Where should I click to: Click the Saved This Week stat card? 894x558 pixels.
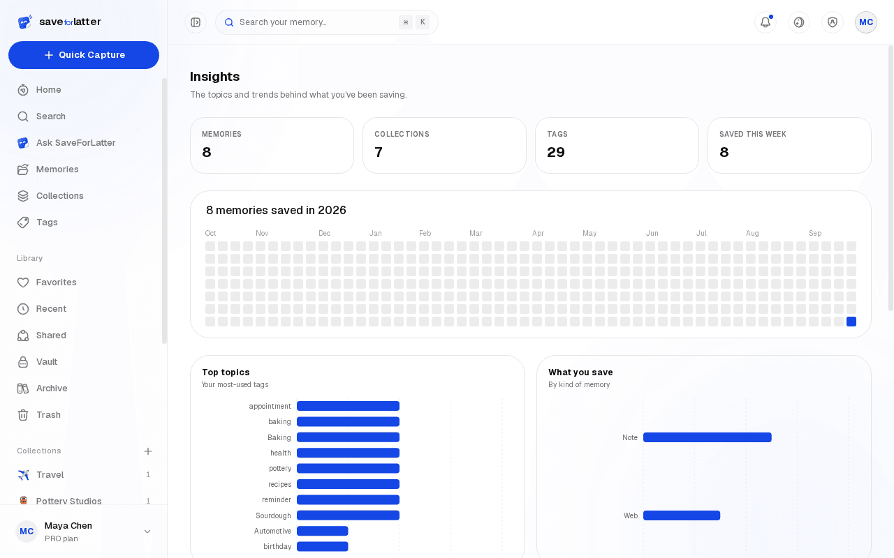pyautogui.click(x=789, y=145)
